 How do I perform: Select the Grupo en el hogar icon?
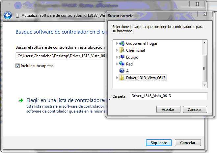pos(122,43)
